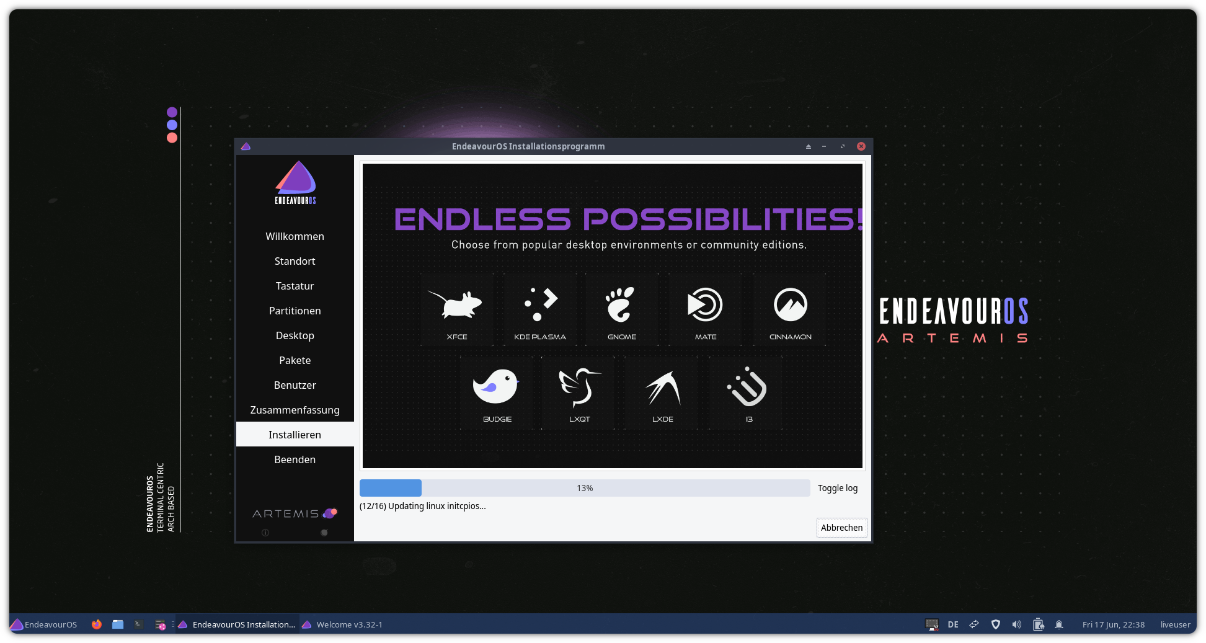Select the Willkommen step
1206x643 pixels.
tap(295, 236)
